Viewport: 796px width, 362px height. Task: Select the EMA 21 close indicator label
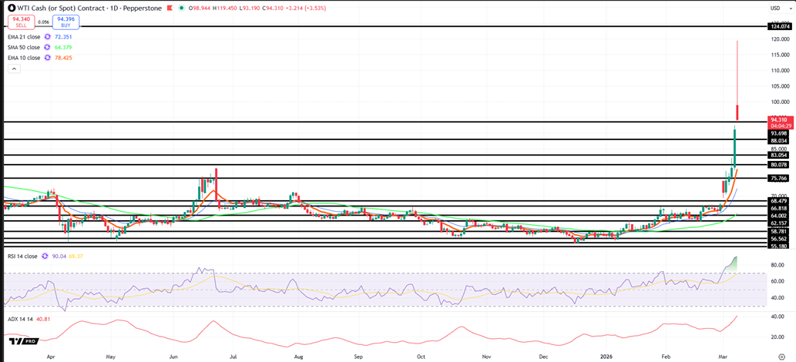tap(24, 36)
